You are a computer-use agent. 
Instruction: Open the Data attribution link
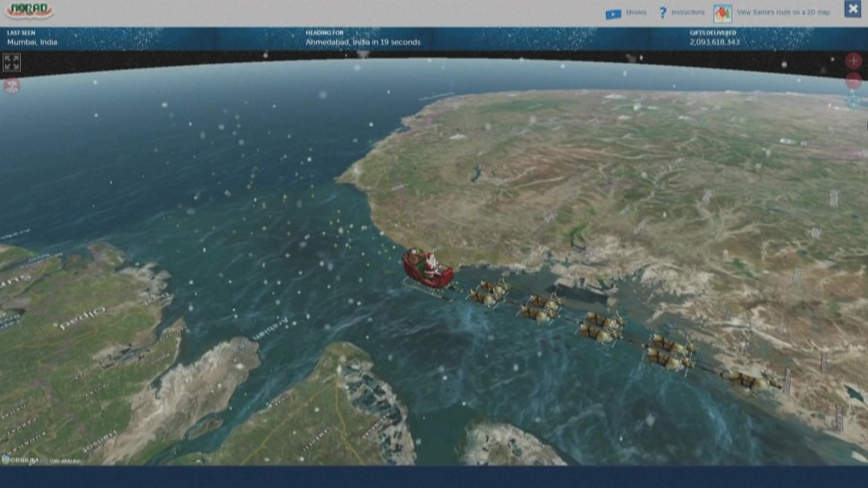tap(65, 460)
